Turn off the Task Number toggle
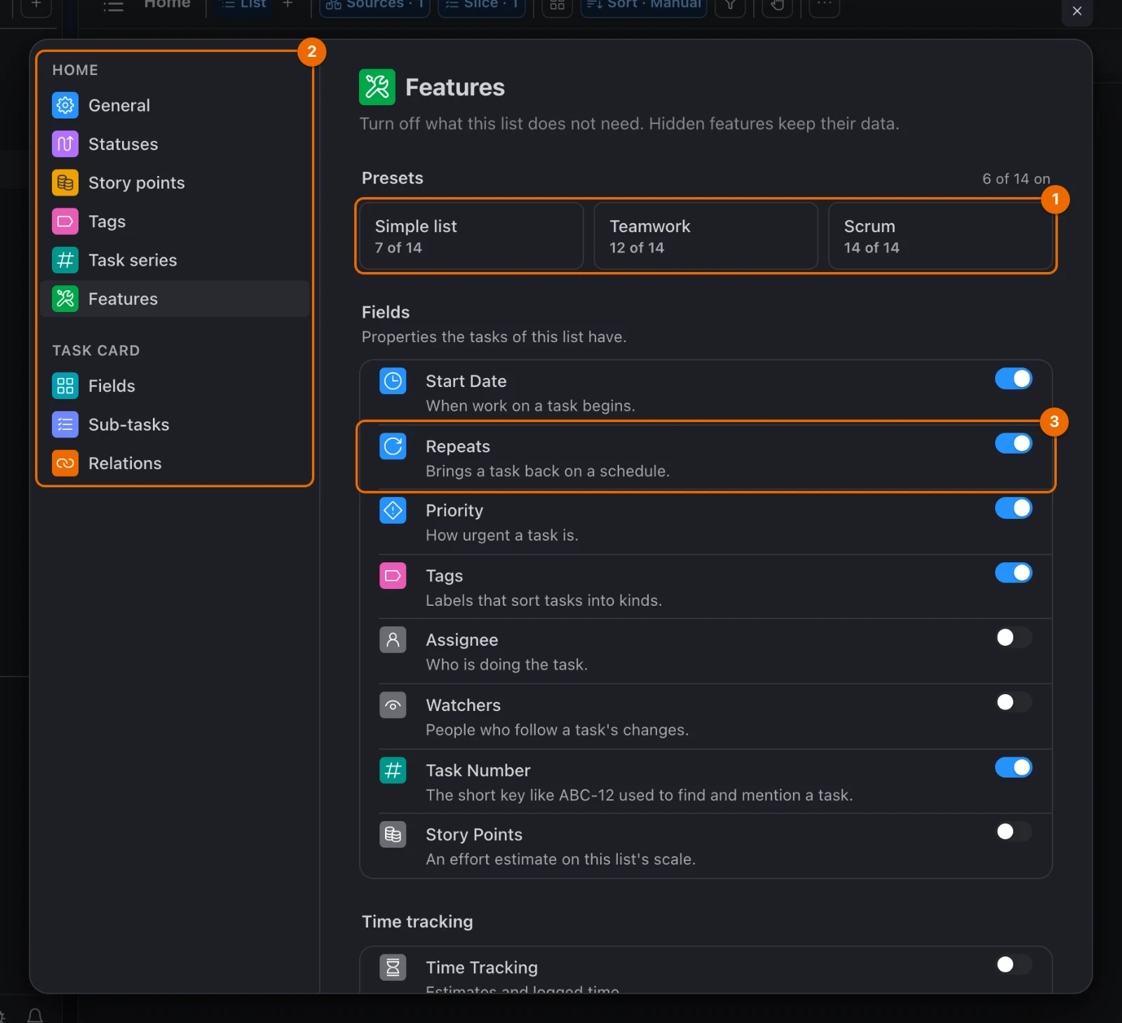The image size is (1122, 1023). tap(1013, 768)
